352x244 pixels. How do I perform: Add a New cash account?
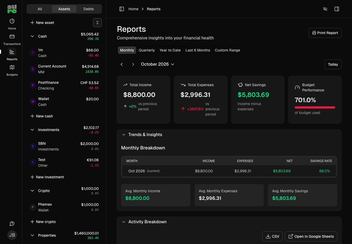click(42, 116)
